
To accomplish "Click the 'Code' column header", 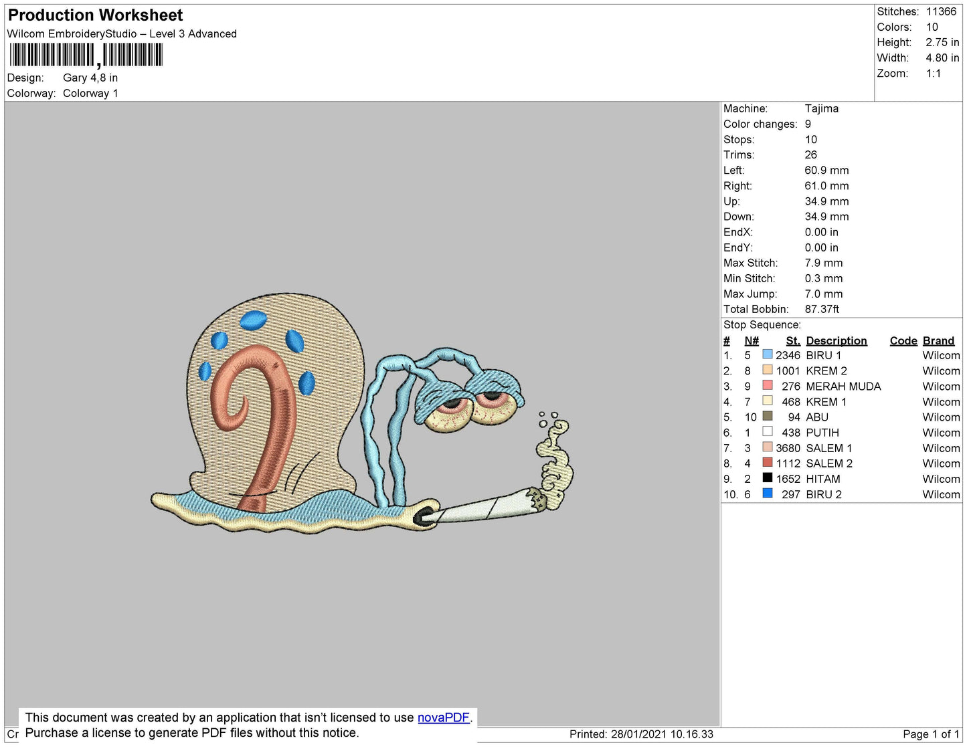I will pyautogui.click(x=903, y=340).
